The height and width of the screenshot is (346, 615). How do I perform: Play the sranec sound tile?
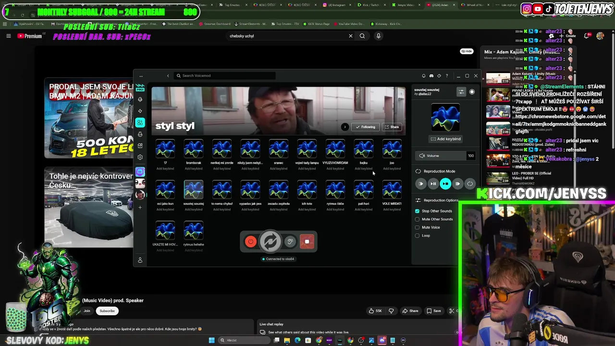279,149
